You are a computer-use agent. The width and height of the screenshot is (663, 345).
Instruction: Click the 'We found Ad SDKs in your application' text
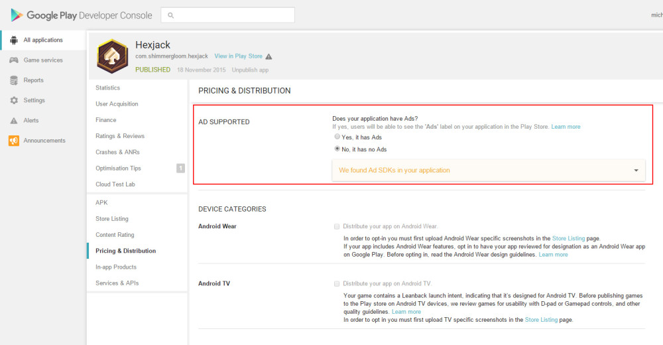pos(394,170)
